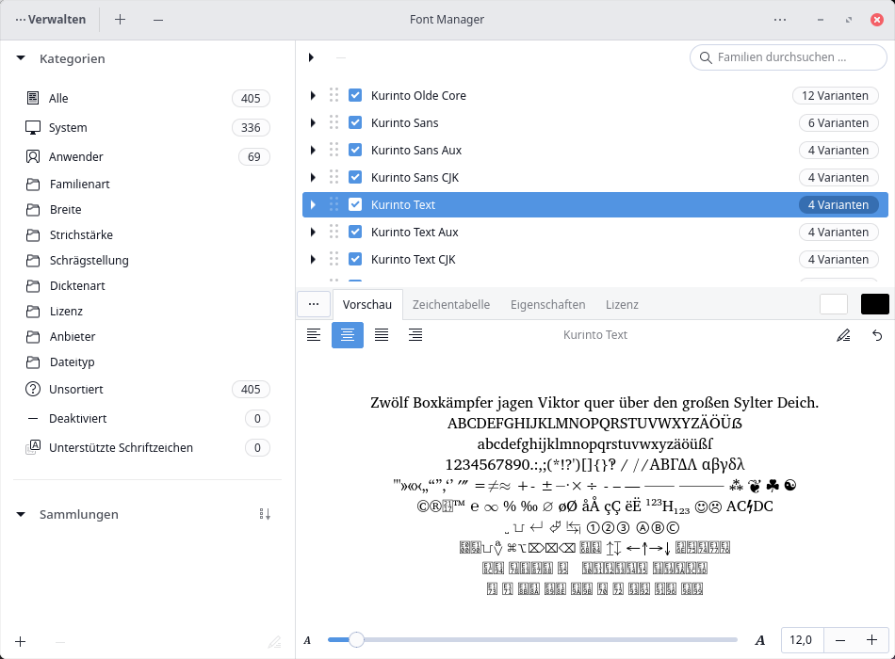Select the Anwender category
Screen dimensions: 895x659
[147, 156]
